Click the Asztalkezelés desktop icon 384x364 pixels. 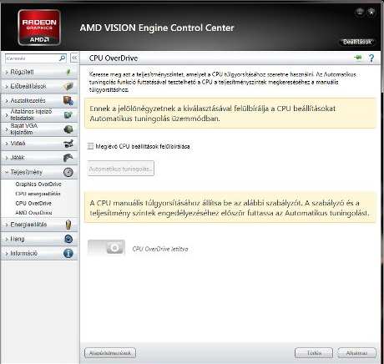click(68, 100)
